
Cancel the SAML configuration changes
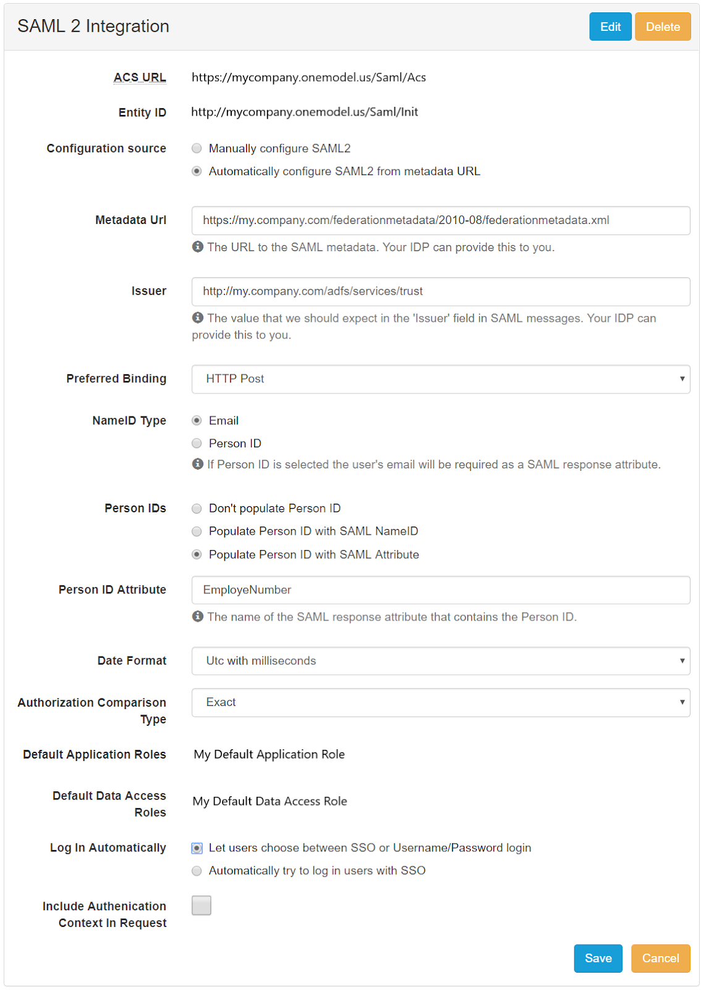pos(660,958)
